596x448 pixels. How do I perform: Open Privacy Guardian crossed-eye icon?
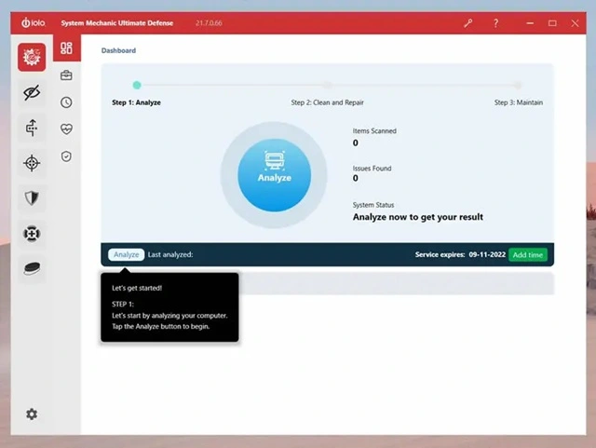click(x=32, y=92)
